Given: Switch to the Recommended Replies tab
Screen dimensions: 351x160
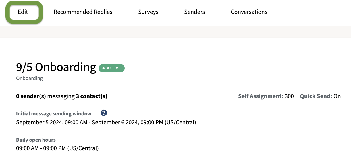Looking at the screenshot, I should pyautogui.click(x=83, y=12).
